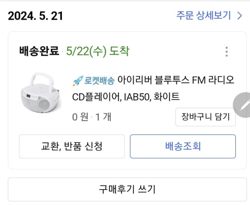
Task: Click the 로켓배송 badge text
Action: click(x=99, y=81)
